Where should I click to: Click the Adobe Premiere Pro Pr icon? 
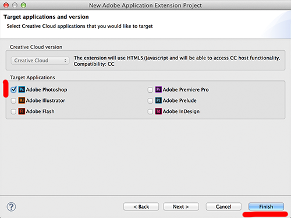tap(158, 90)
